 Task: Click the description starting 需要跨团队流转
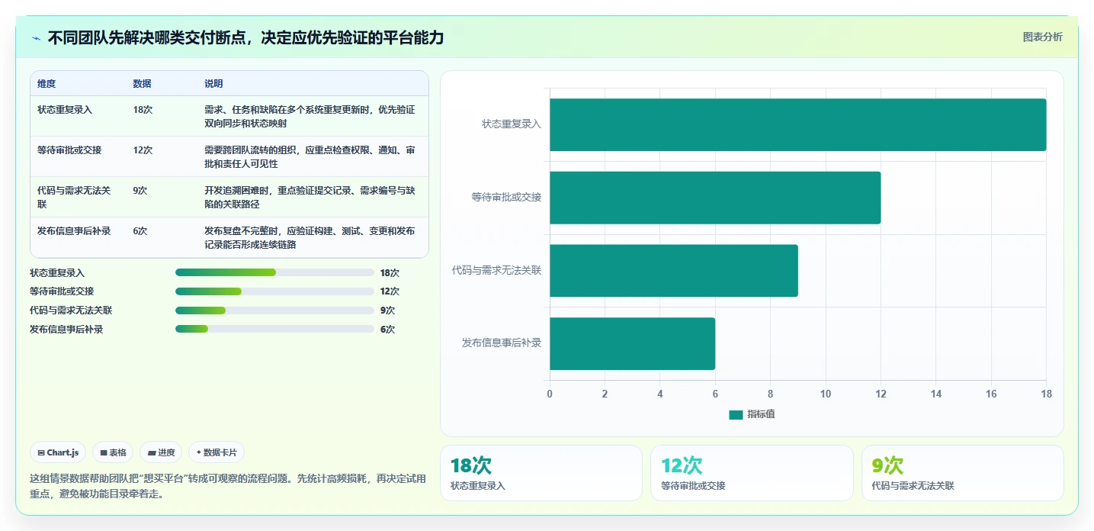coord(310,156)
